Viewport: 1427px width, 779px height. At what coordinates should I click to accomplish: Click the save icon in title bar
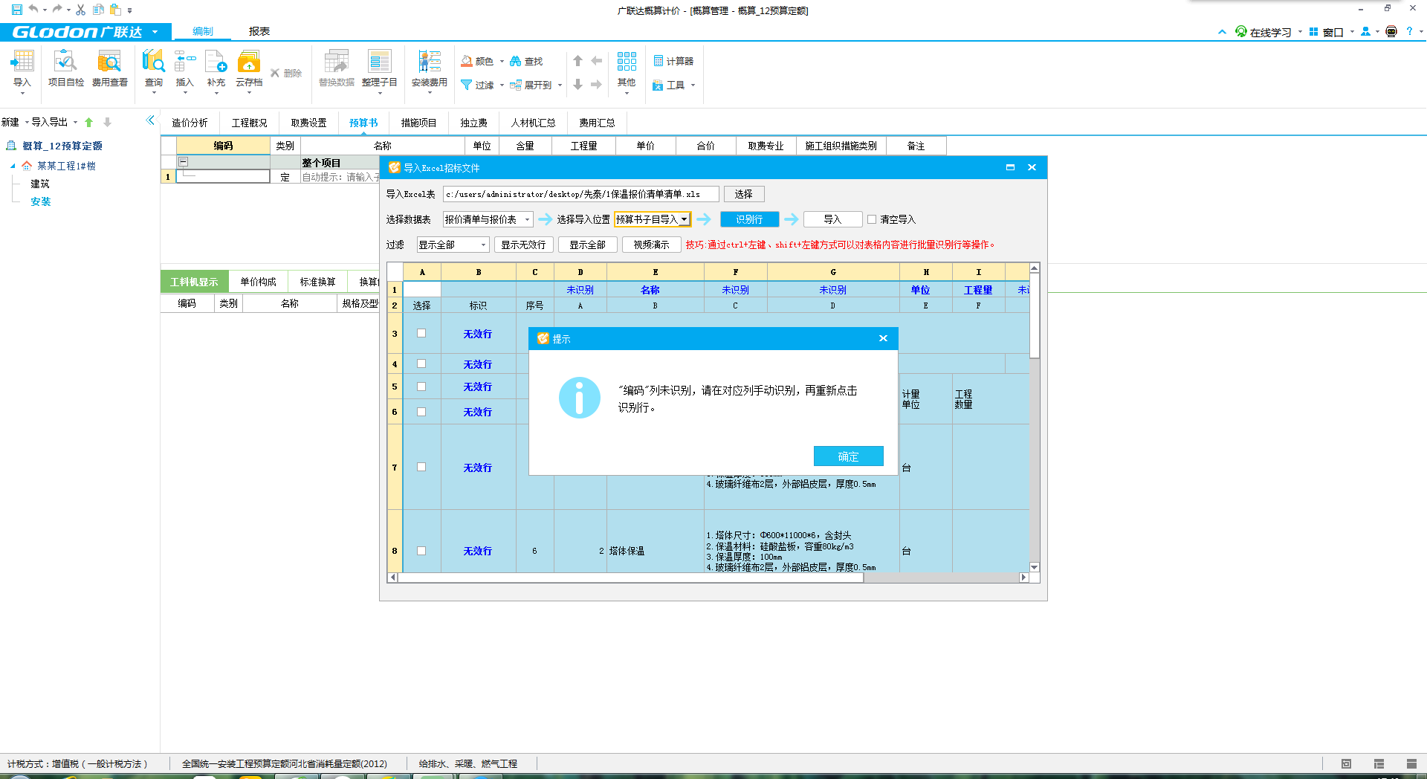click(16, 10)
